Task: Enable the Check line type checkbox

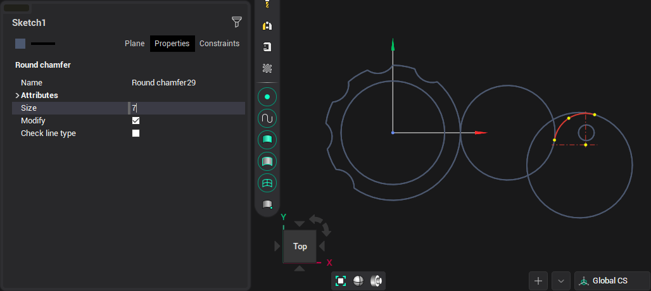Action: pos(136,133)
